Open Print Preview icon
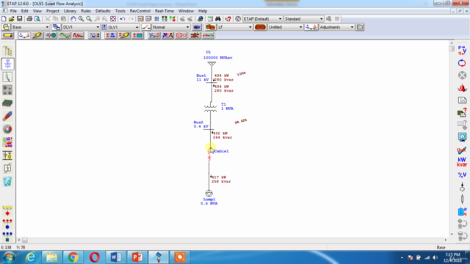Screen dimensions: 470x264 pyautogui.click(x=37, y=19)
